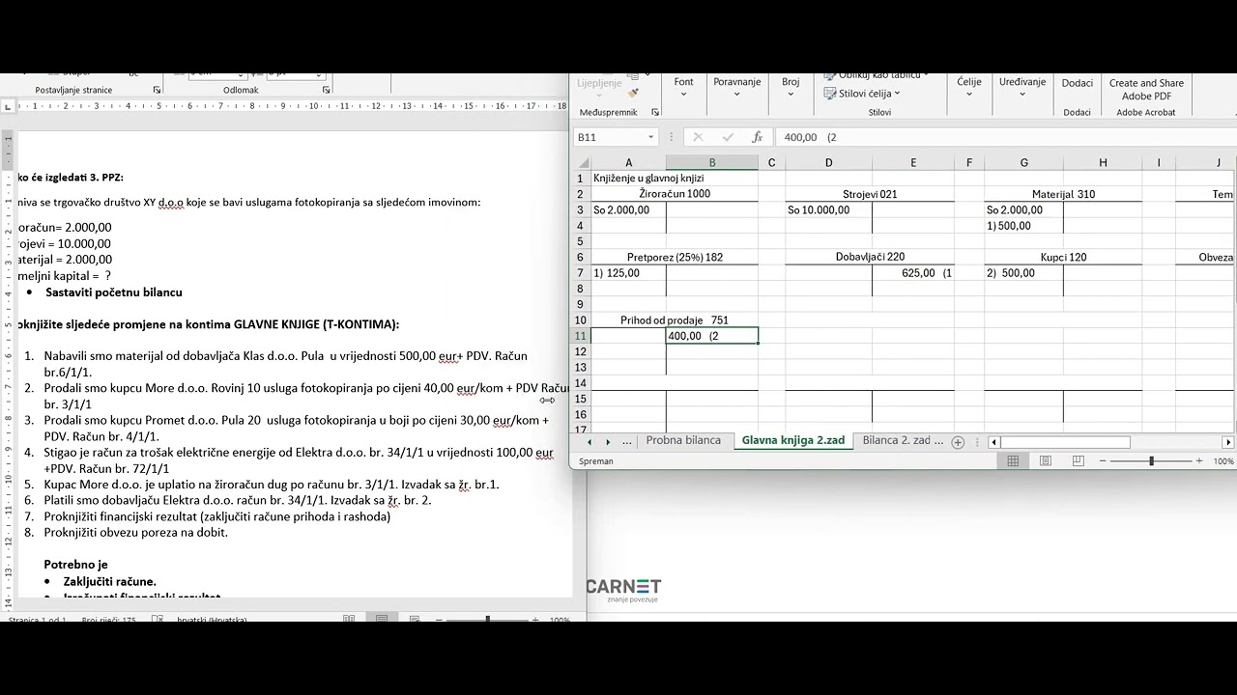Click the 'Knjiženje u glavnoj knjizi' title cell
The width and height of the screenshot is (1237, 695).
pos(648,178)
